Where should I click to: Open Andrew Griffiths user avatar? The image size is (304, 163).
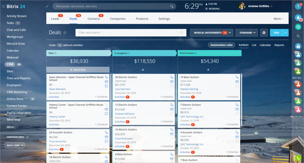point(242,6)
